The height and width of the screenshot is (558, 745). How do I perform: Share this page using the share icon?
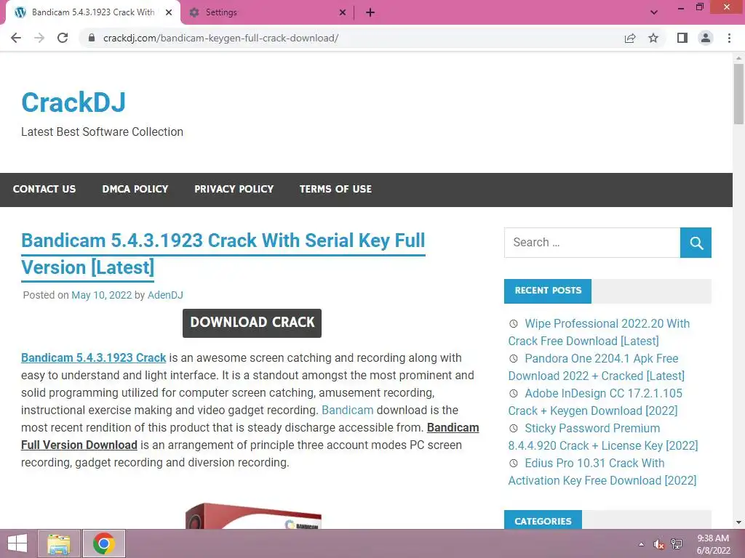click(x=630, y=38)
